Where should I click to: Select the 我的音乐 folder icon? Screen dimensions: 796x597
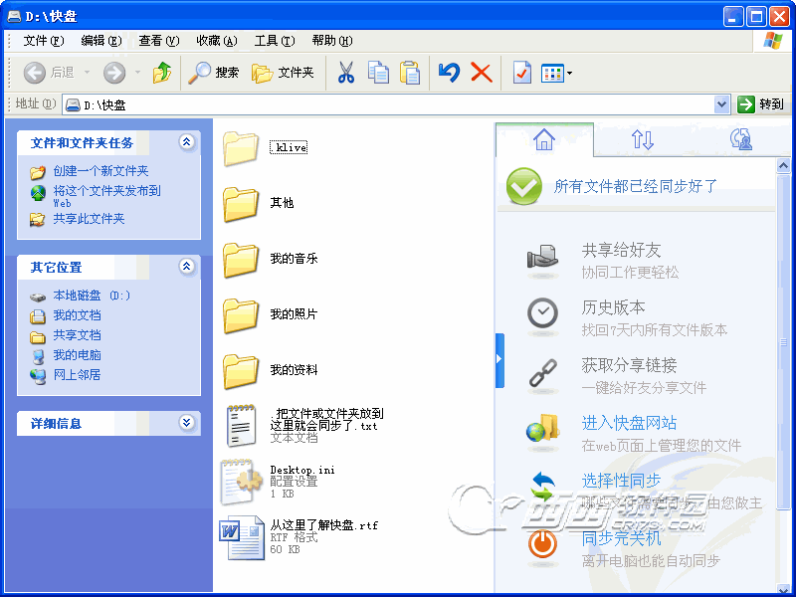pos(241,260)
